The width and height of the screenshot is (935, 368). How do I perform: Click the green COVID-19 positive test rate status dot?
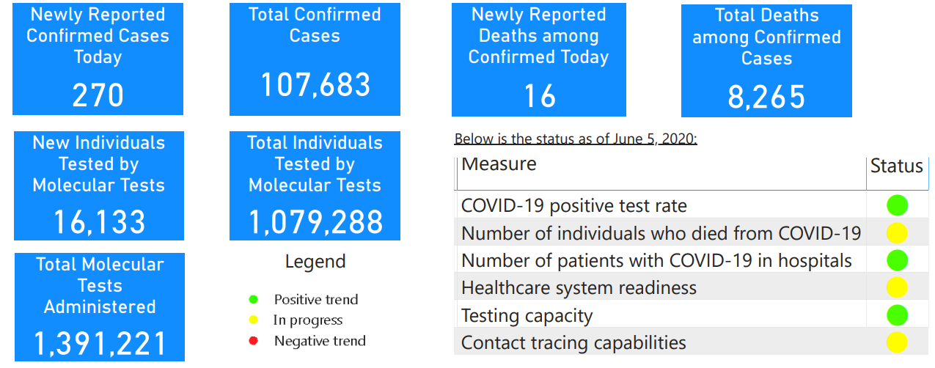coord(897,205)
